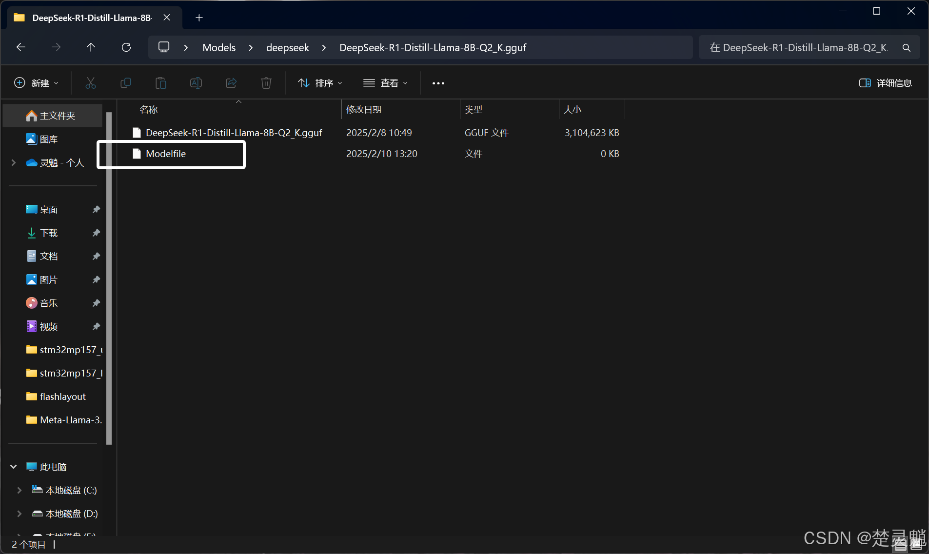Click the pin icon next to 下载
The image size is (929, 554).
pyautogui.click(x=96, y=233)
